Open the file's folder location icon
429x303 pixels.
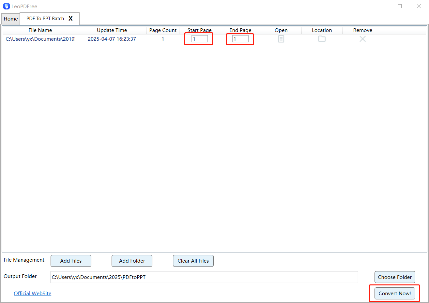click(322, 39)
